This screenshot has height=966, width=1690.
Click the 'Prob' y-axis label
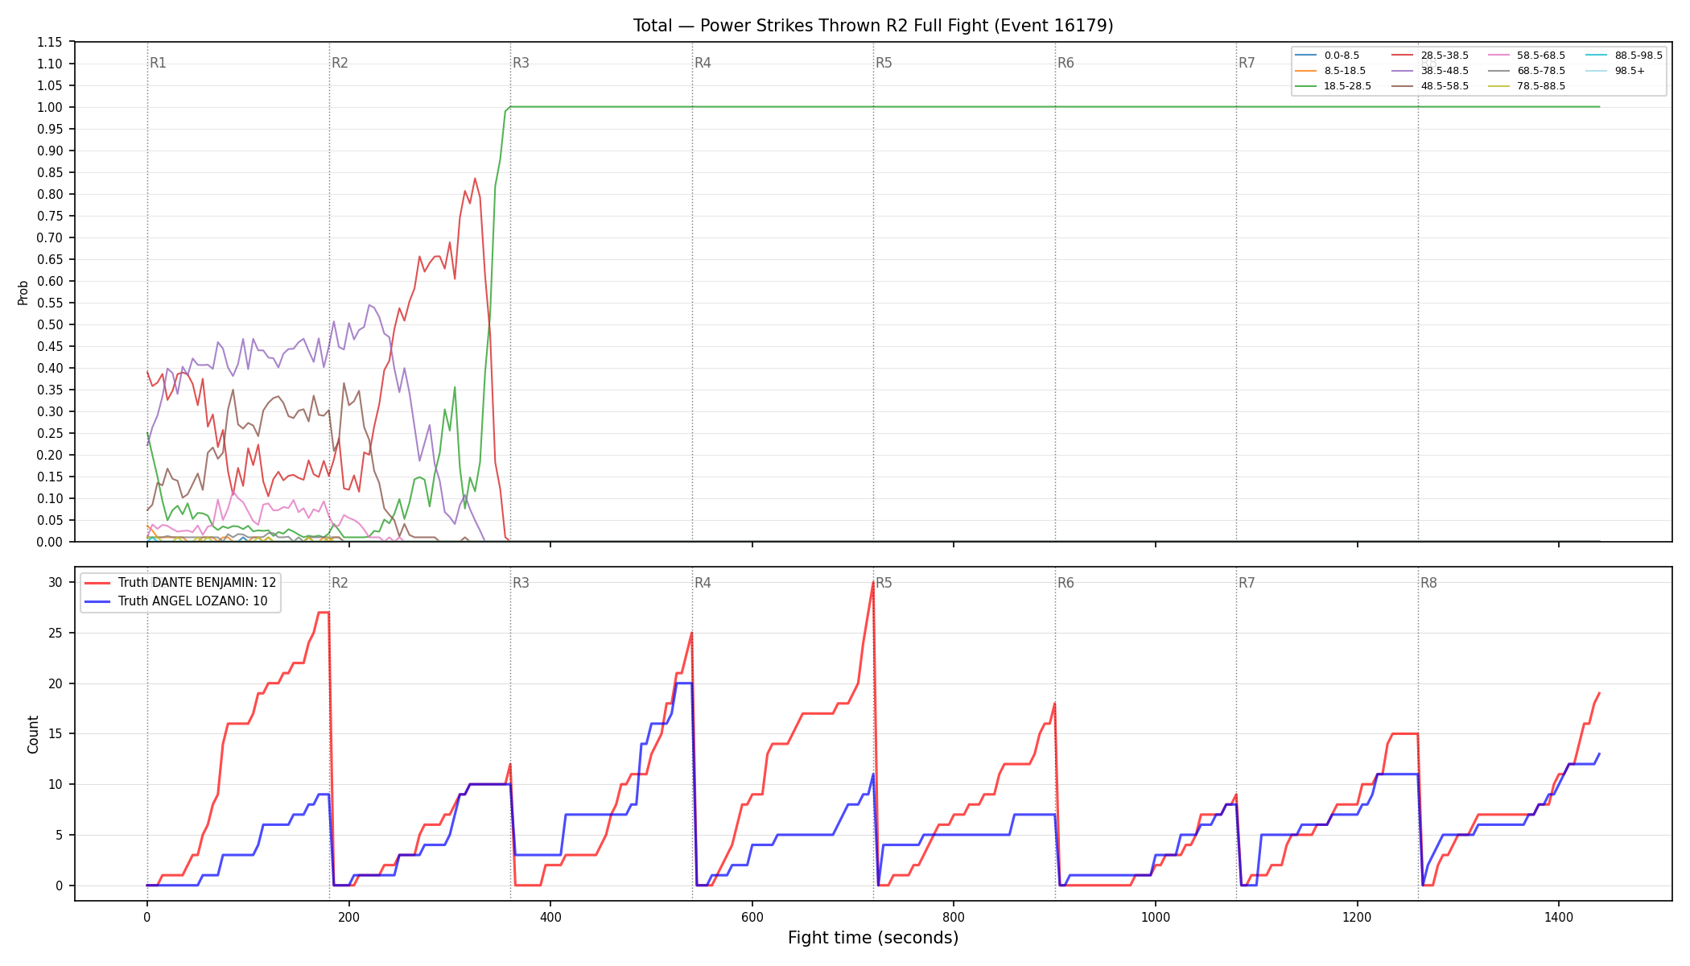tap(23, 292)
